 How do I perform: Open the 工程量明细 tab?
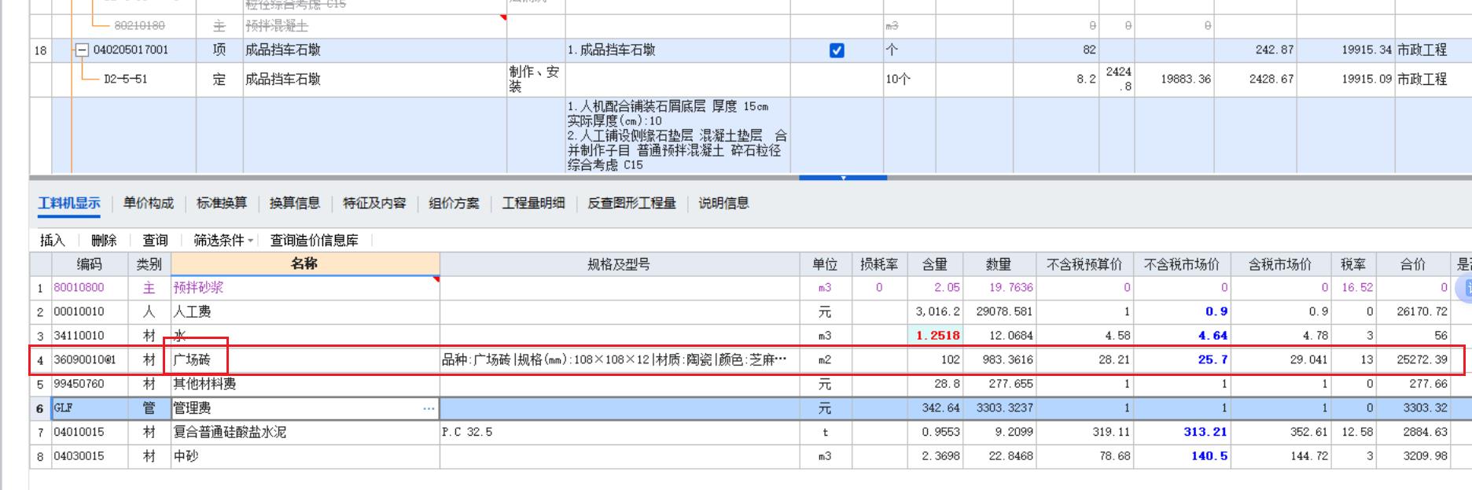tap(533, 203)
